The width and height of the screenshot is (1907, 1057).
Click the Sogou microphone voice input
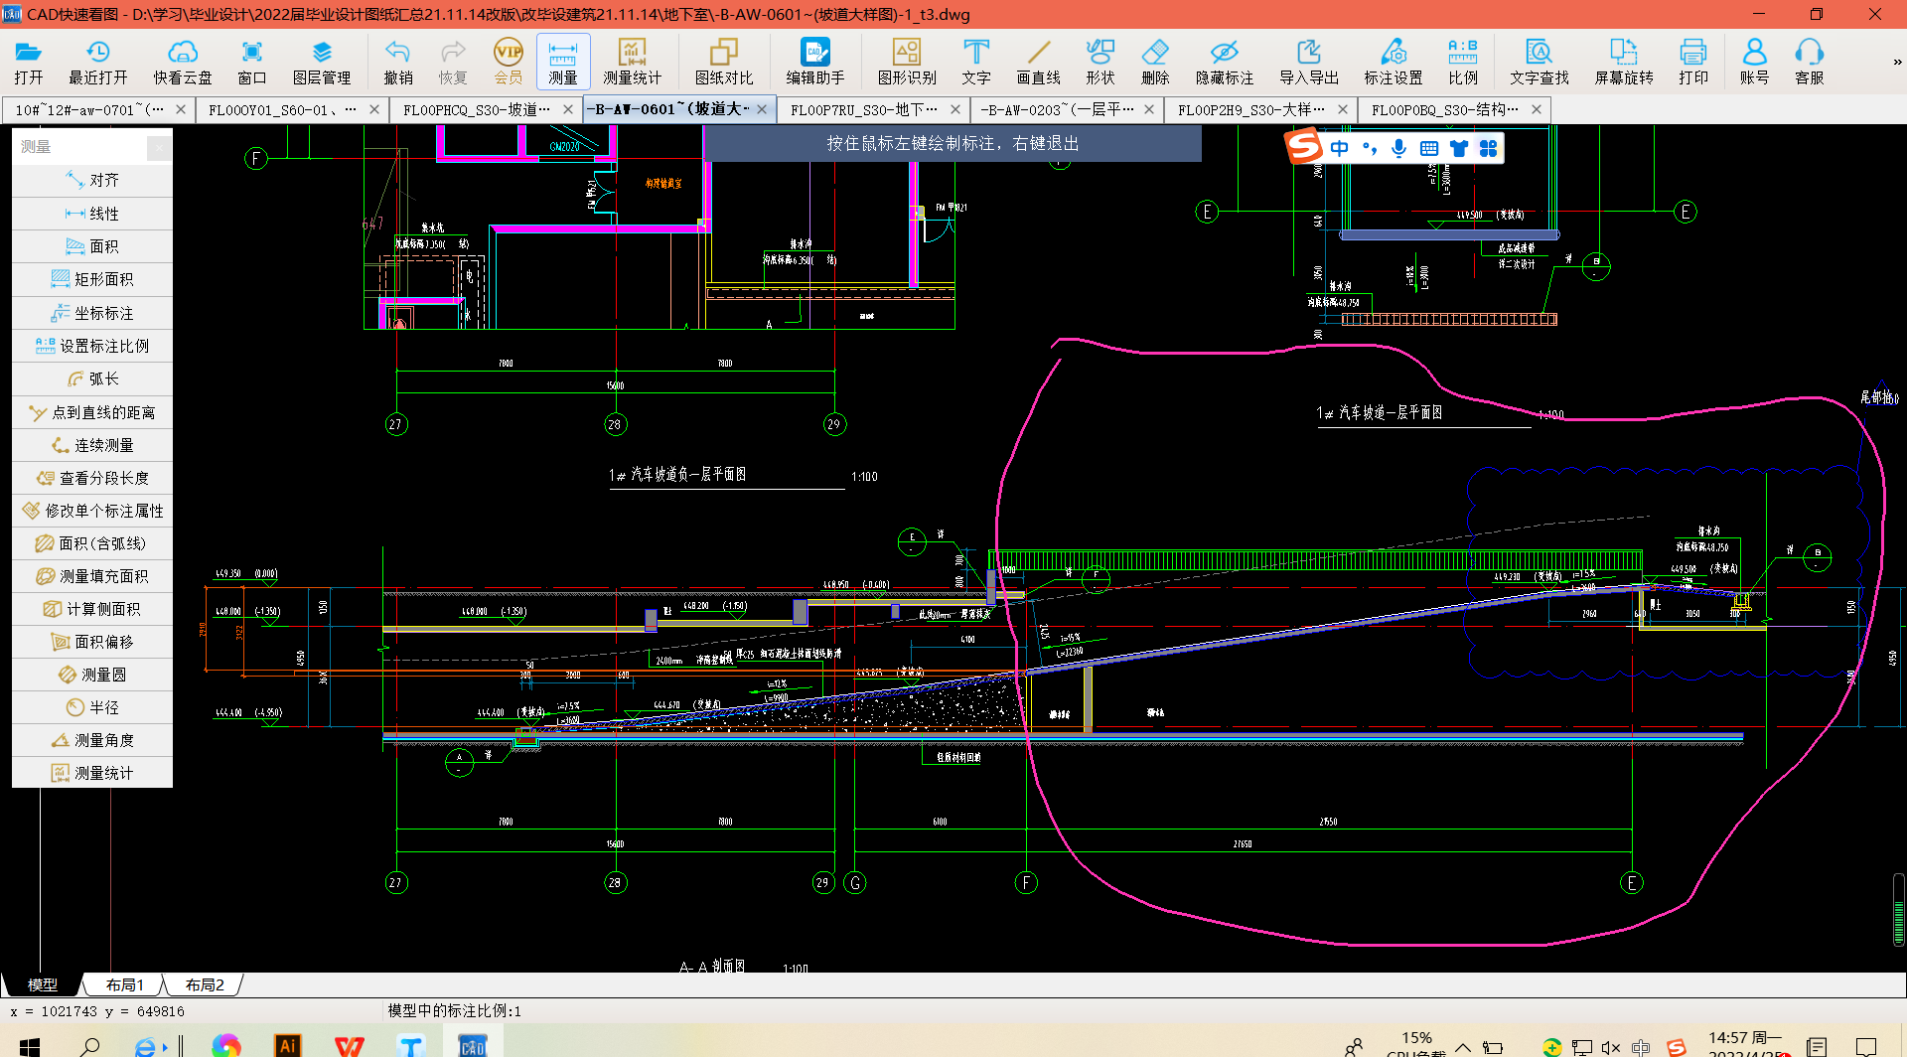[1398, 148]
